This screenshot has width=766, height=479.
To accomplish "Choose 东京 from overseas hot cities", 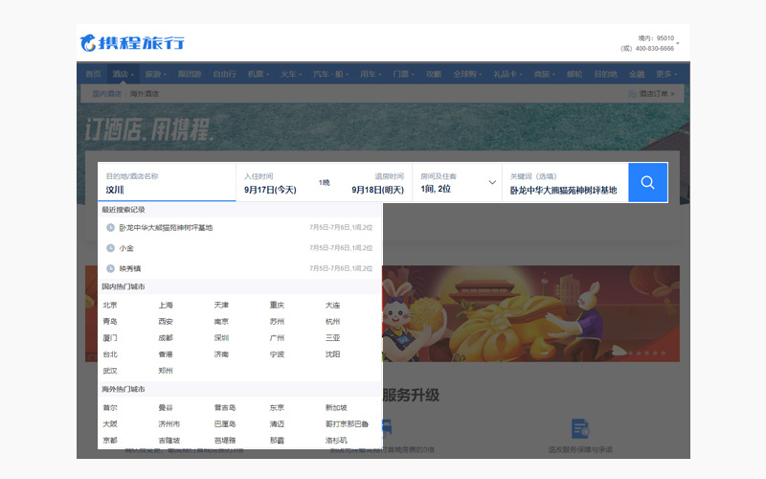I will 277,408.
